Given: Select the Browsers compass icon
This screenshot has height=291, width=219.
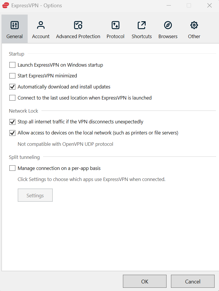Looking at the screenshot, I should [168, 25].
